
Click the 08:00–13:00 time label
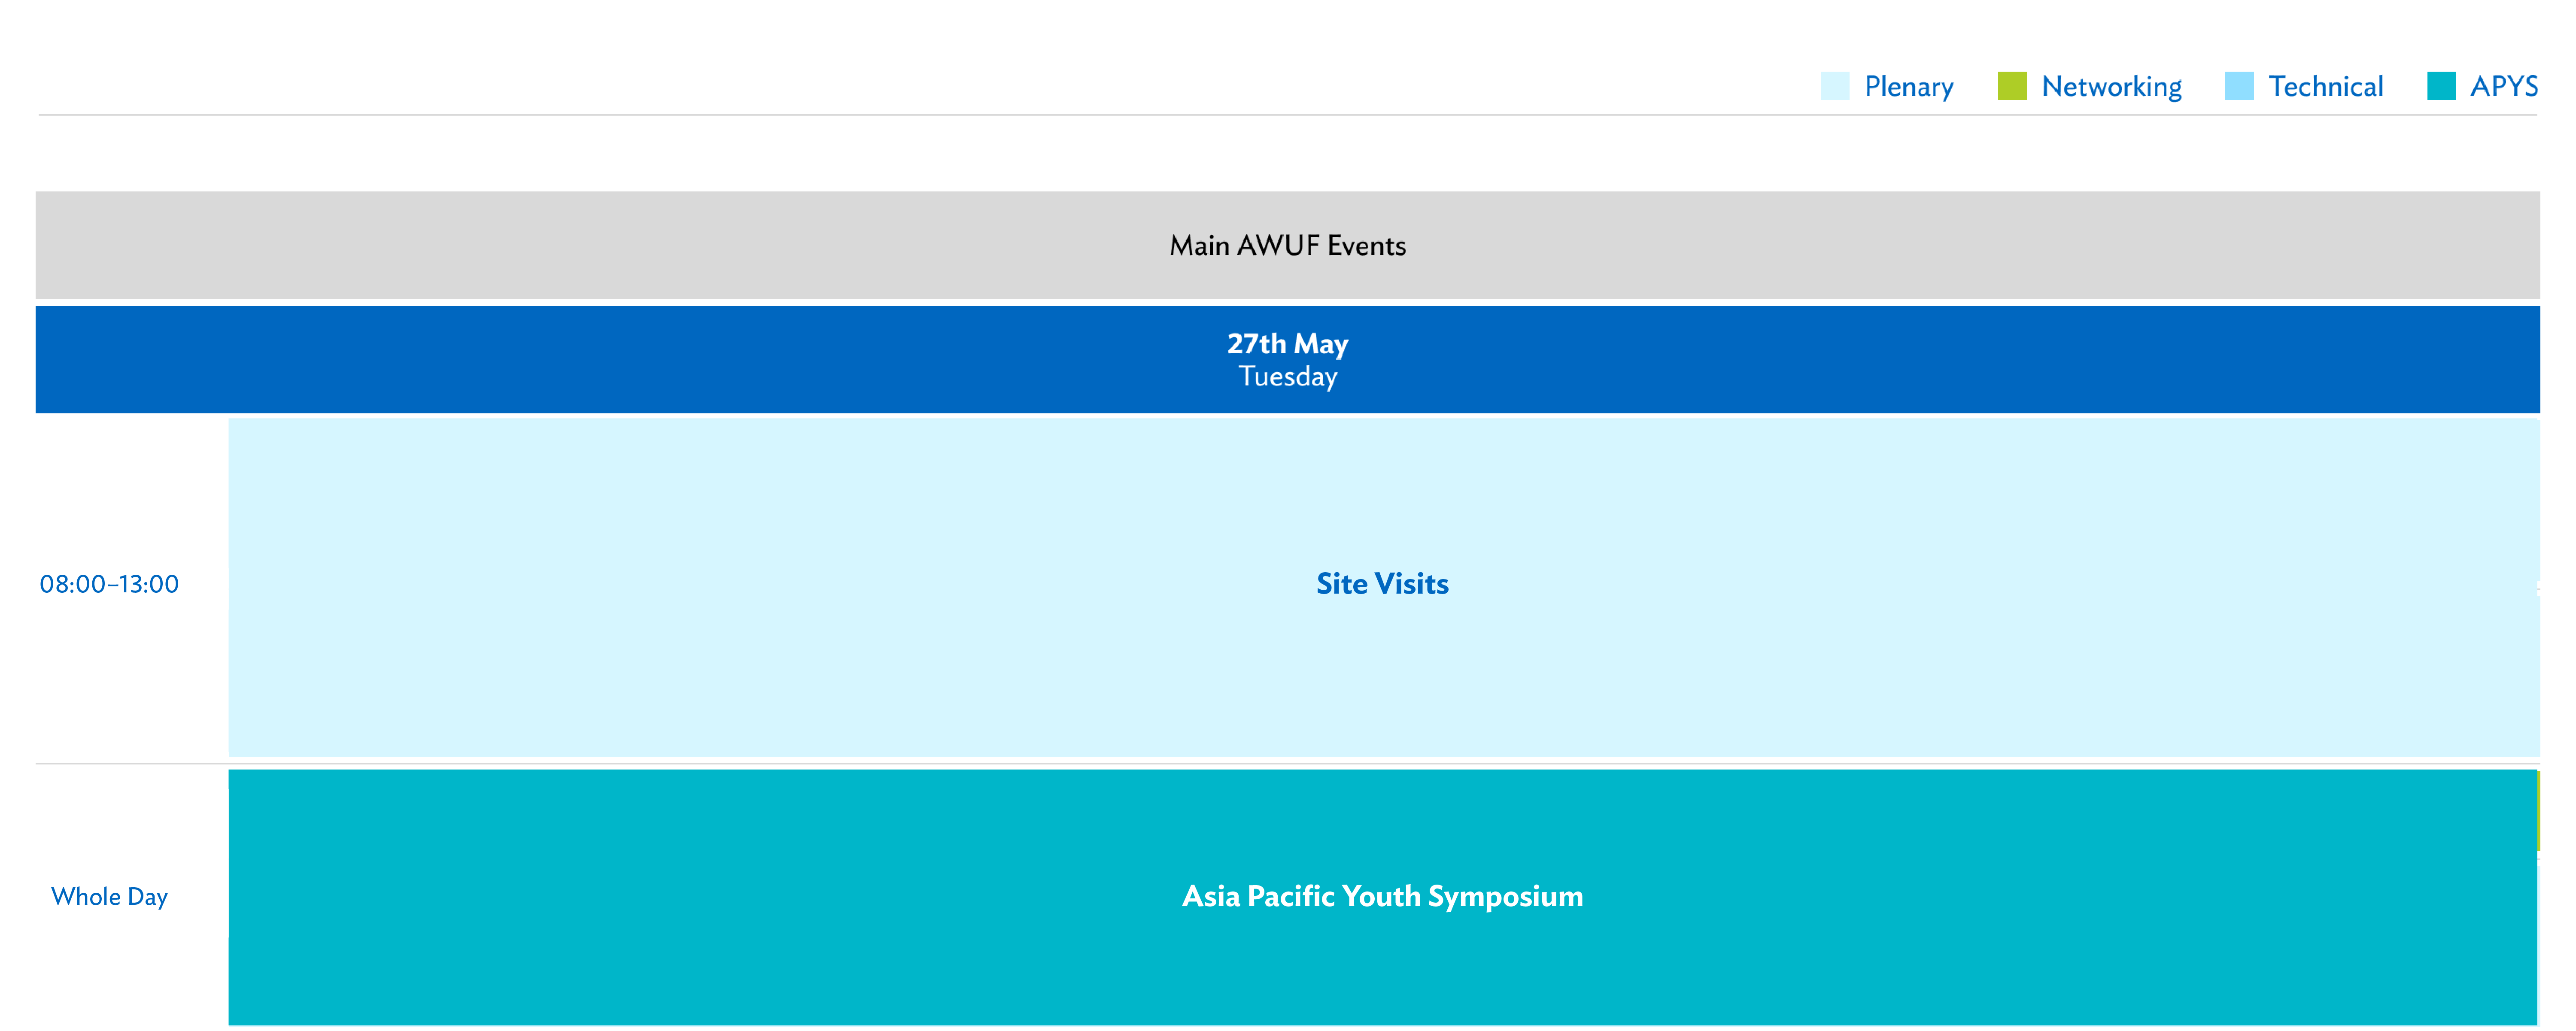pyautogui.click(x=109, y=584)
